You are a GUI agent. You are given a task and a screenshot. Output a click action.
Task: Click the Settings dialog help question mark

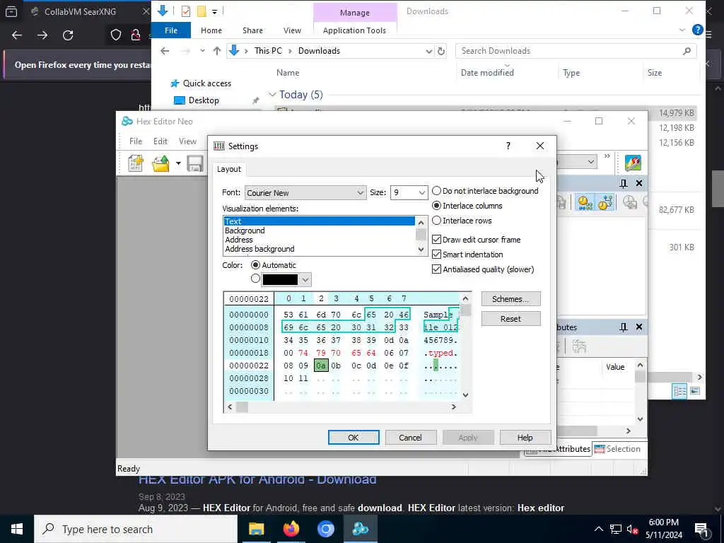pyautogui.click(x=508, y=146)
